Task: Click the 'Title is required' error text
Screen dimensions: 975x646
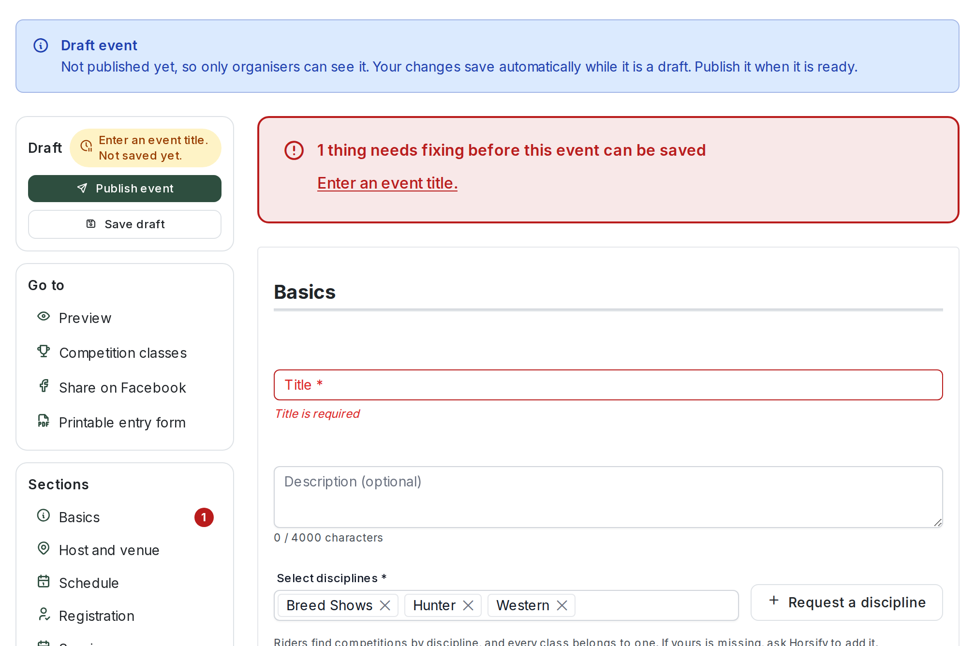Action: pos(317,414)
